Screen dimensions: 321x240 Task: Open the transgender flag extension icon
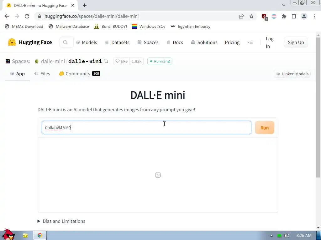(274, 16)
